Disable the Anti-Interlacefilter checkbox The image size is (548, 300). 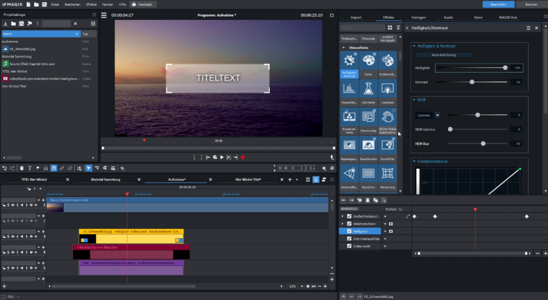click(349, 239)
